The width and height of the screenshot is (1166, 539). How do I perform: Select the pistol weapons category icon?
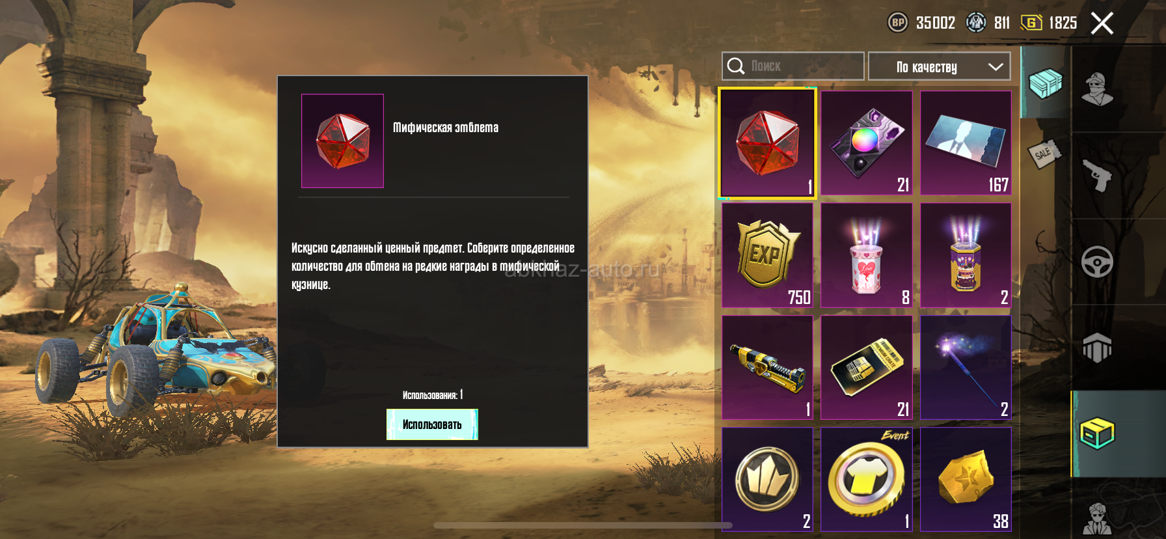(x=1097, y=174)
